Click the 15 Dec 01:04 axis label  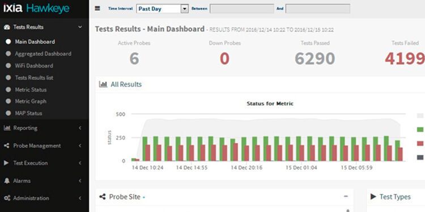pyautogui.click(x=301, y=168)
